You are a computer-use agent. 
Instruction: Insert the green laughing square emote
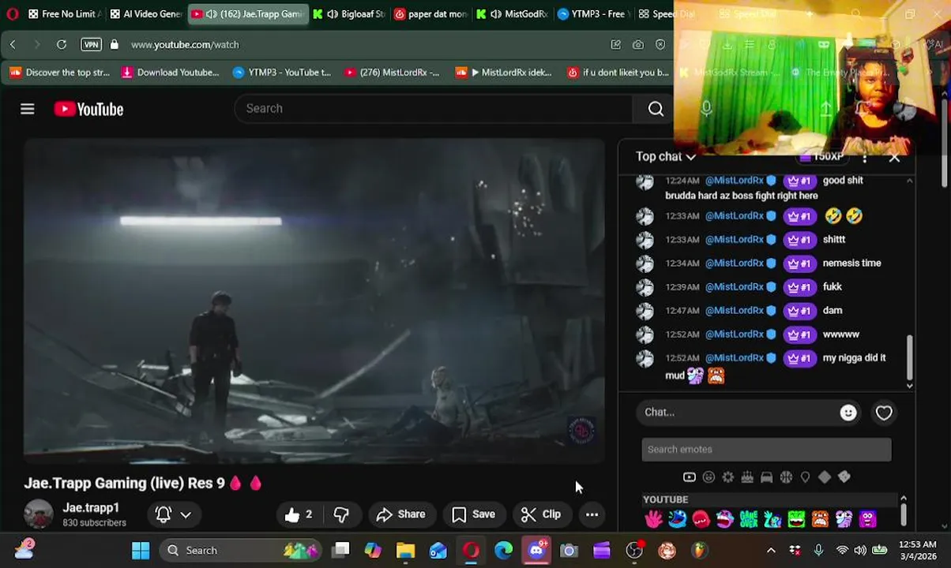coord(796,518)
